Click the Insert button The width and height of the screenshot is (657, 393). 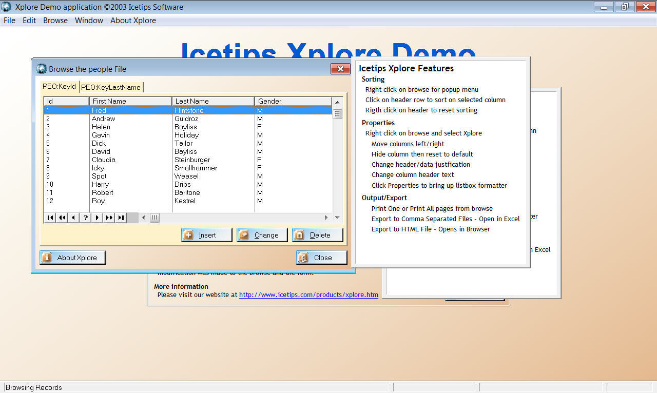tap(206, 235)
